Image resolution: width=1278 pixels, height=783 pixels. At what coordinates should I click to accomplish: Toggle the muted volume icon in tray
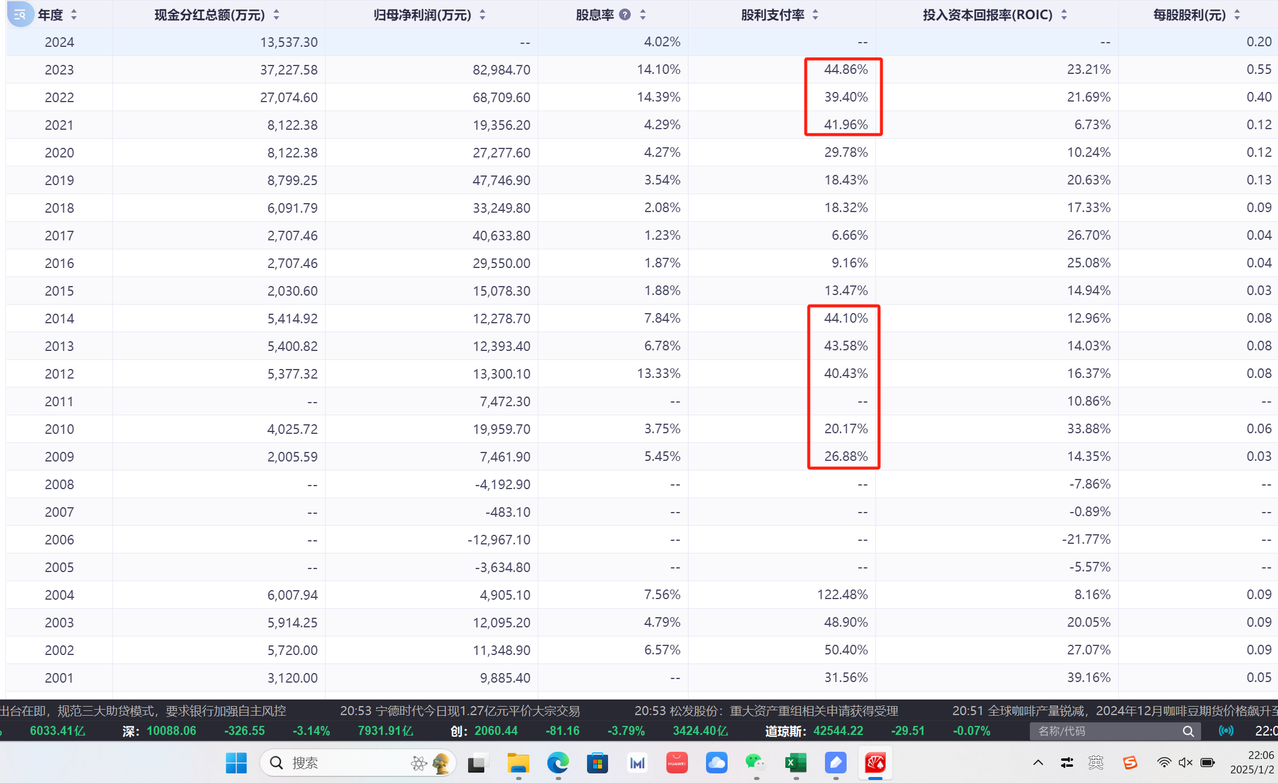coord(1185,763)
